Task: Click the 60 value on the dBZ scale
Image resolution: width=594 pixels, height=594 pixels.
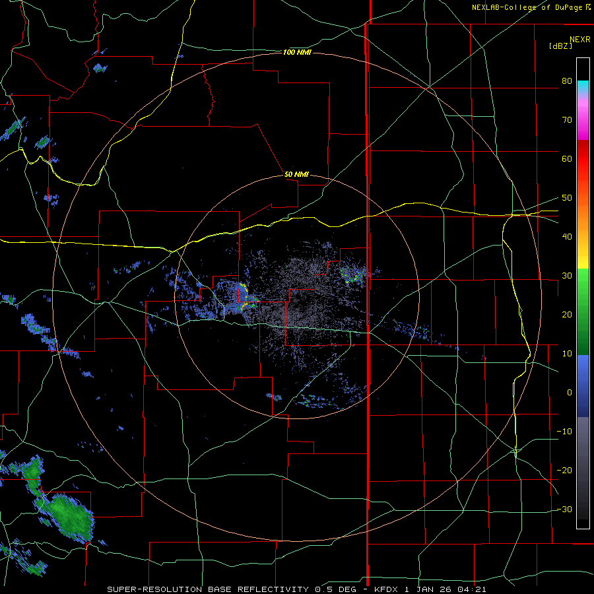Action: [x=567, y=158]
